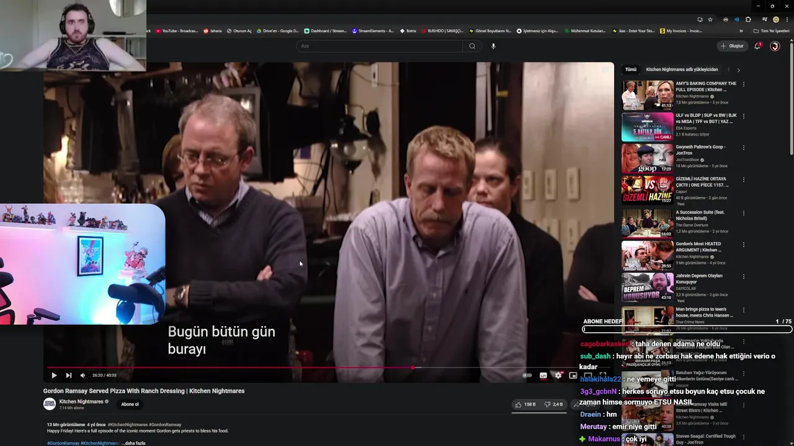The image size is (794, 446).
Task: Open the Botrix bookmark
Action: pos(408,31)
